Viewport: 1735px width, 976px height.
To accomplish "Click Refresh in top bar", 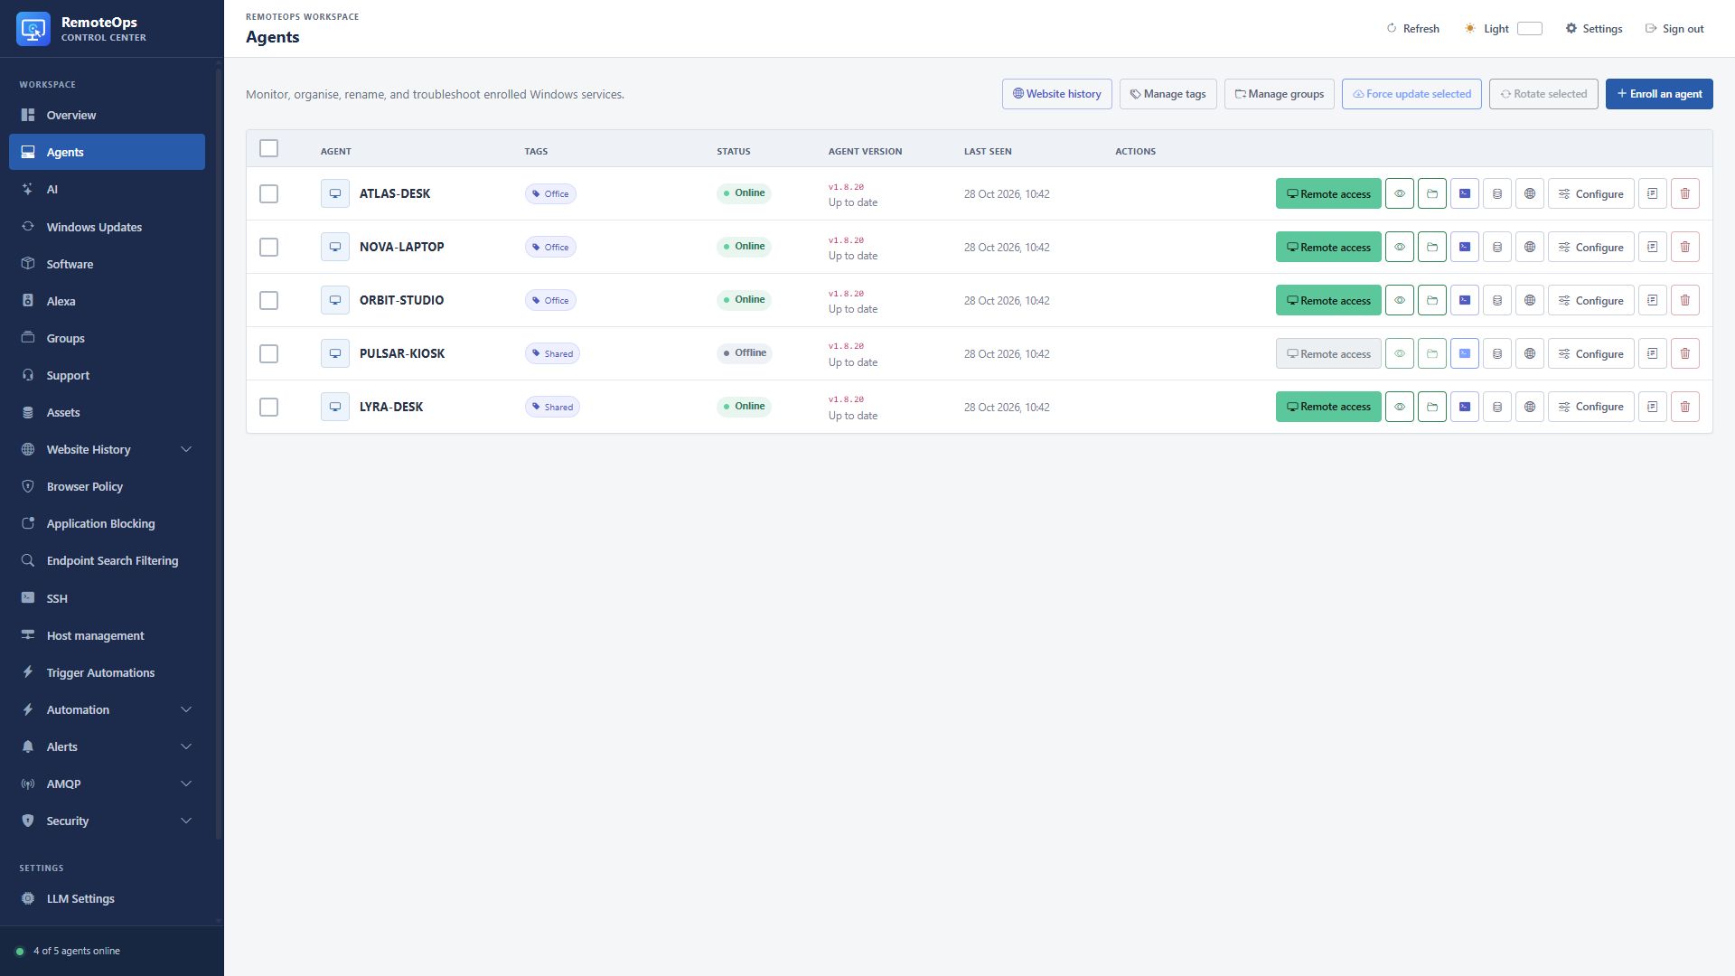I will [x=1413, y=29].
